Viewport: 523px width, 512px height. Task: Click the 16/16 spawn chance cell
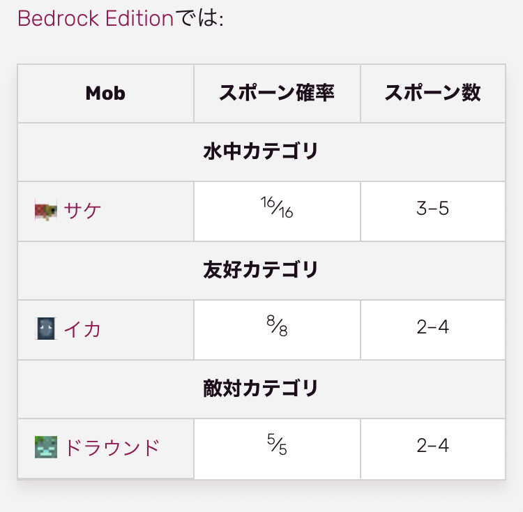277,208
